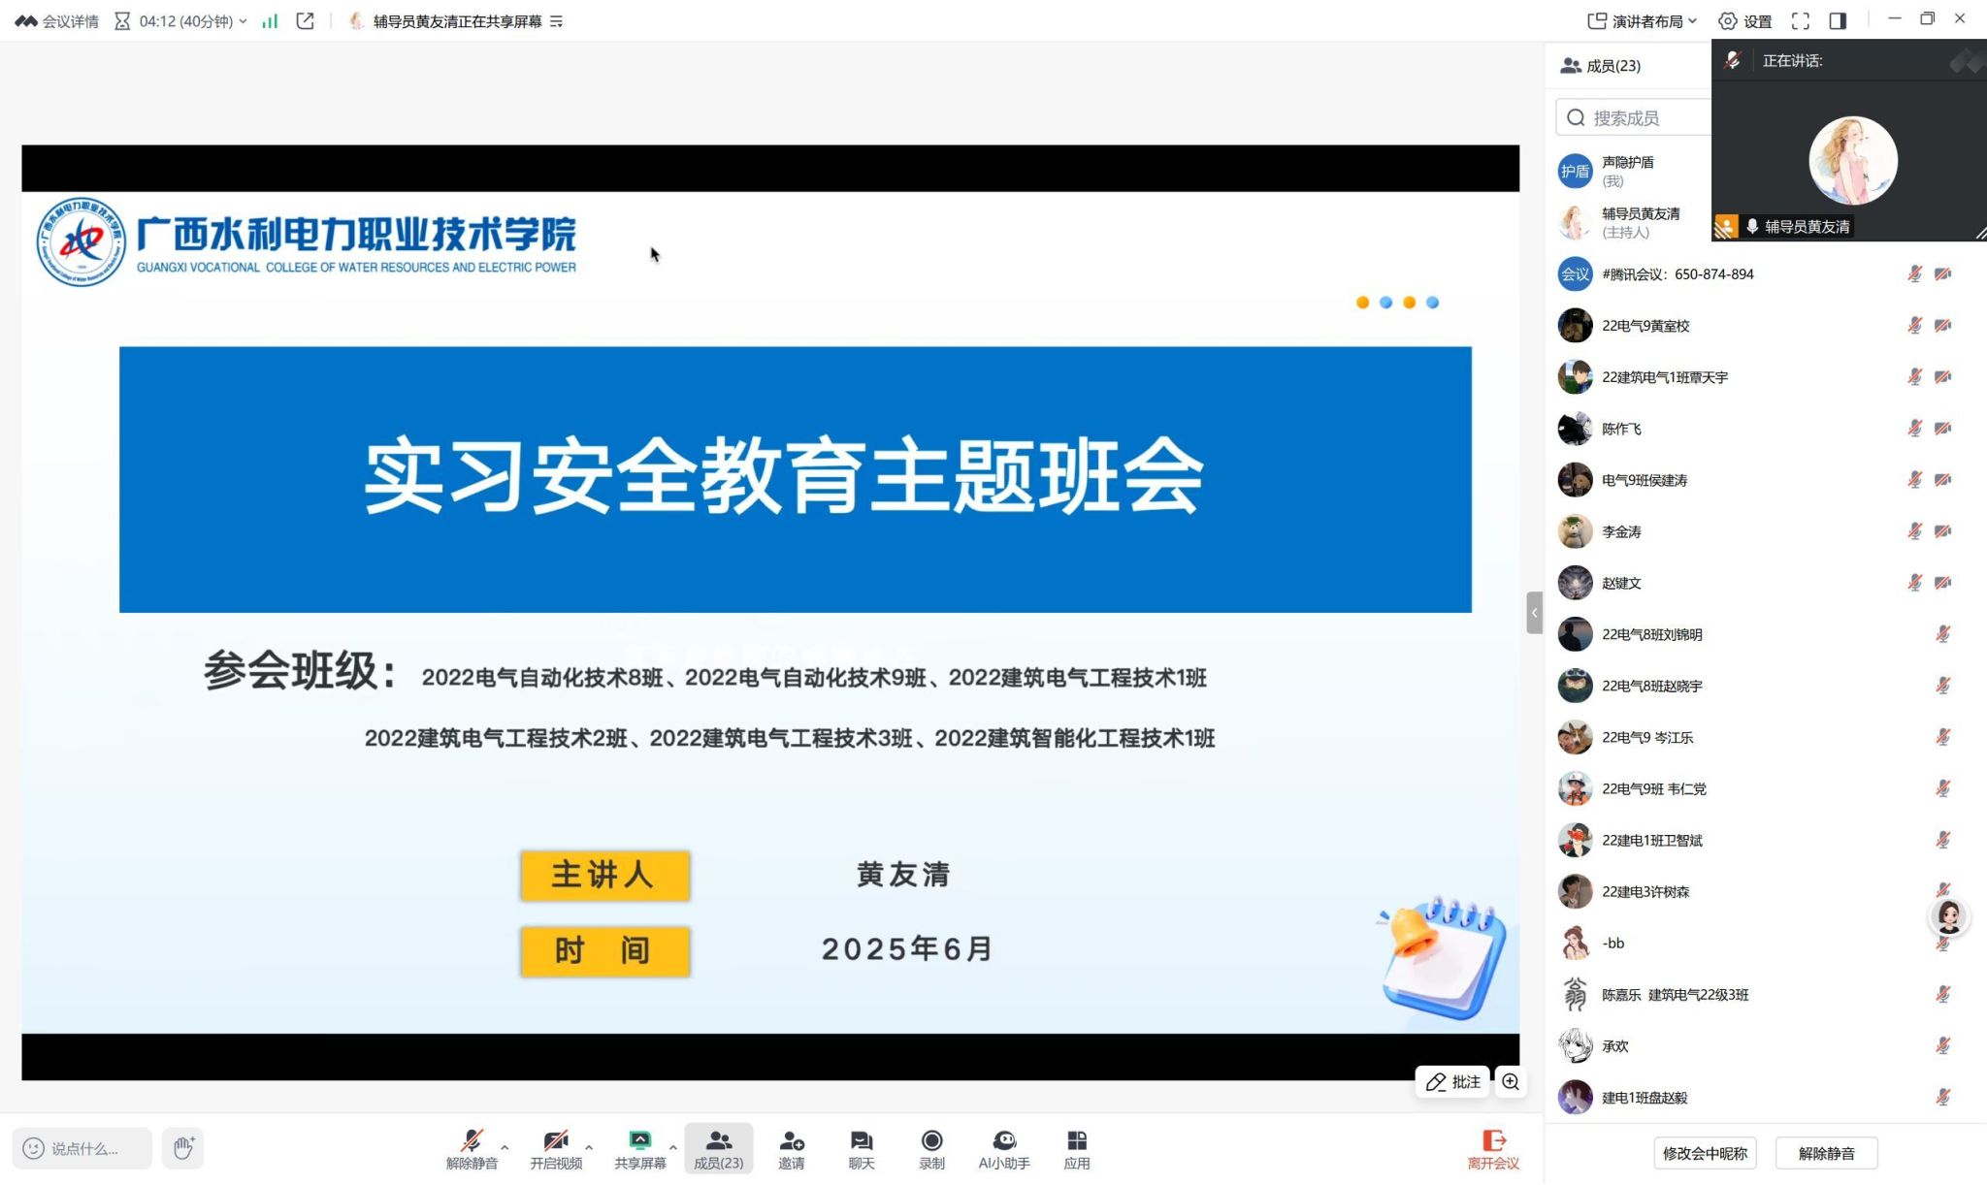Enter fullscreen mode
Image resolution: width=1987 pixels, height=1185 pixels.
click(1800, 21)
